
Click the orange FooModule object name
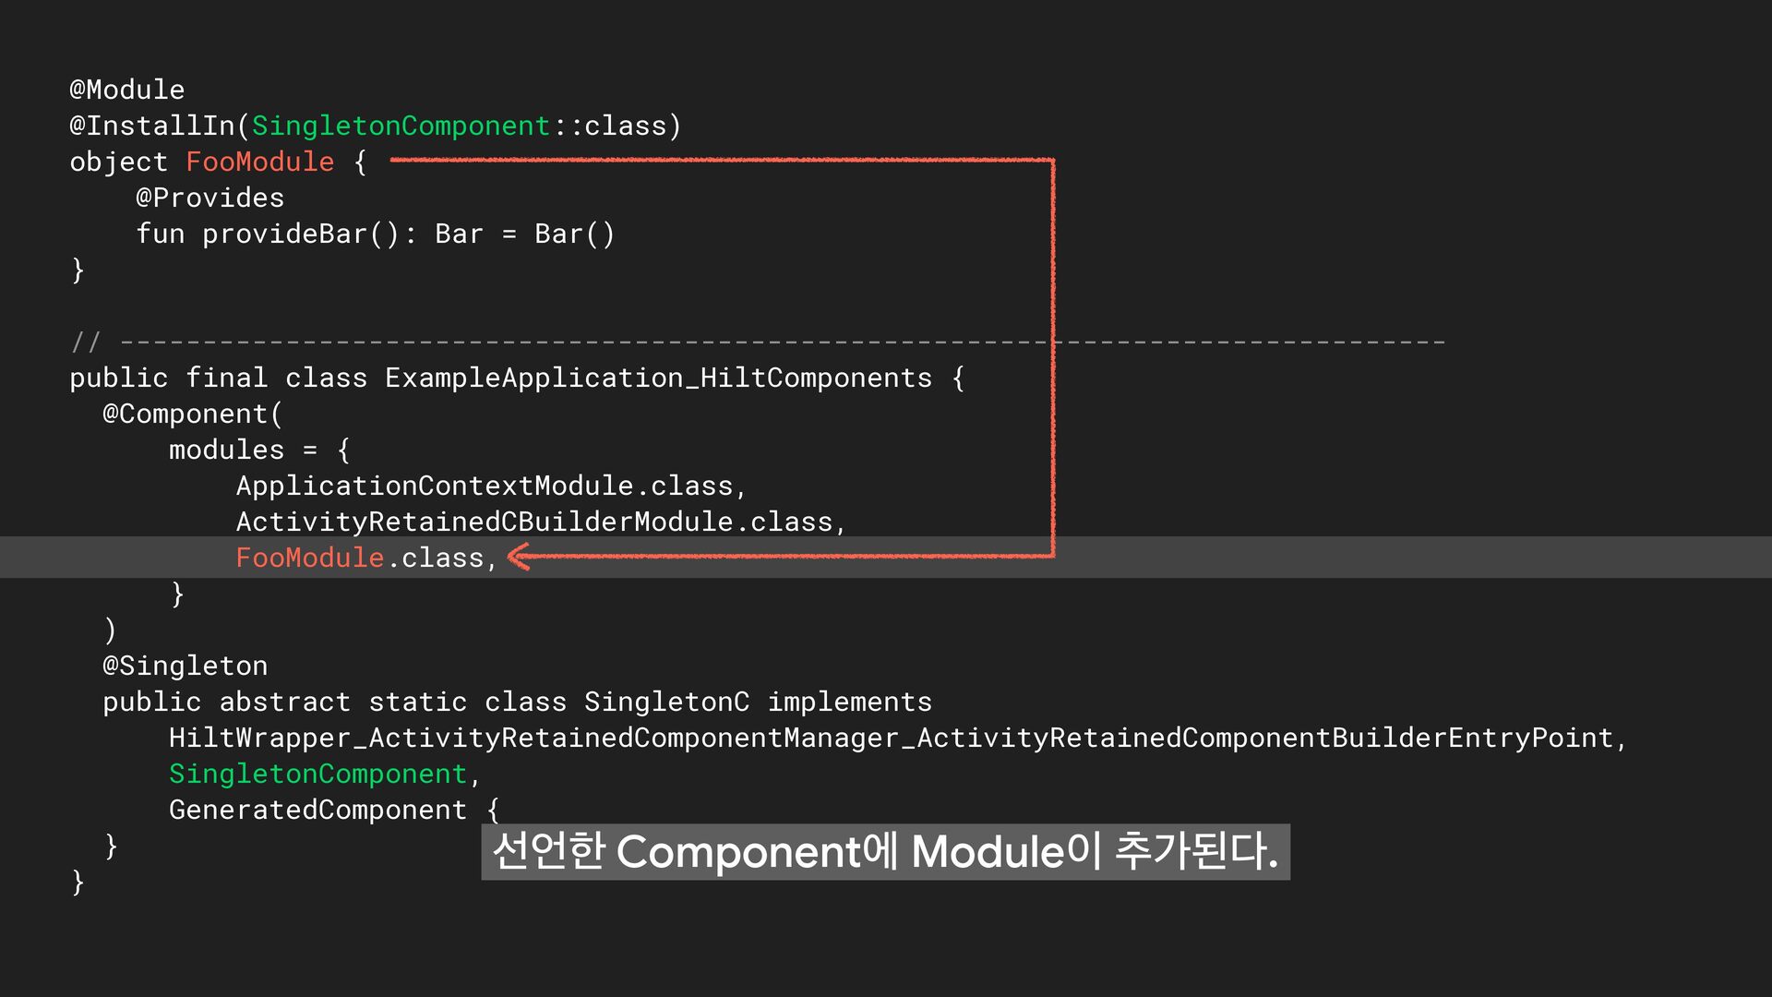(x=259, y=162)
